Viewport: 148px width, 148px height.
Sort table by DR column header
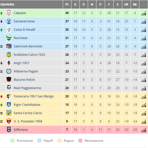point(126,4)
